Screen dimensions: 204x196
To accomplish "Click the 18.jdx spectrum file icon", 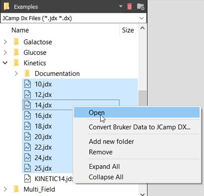I will pos(27,126).
